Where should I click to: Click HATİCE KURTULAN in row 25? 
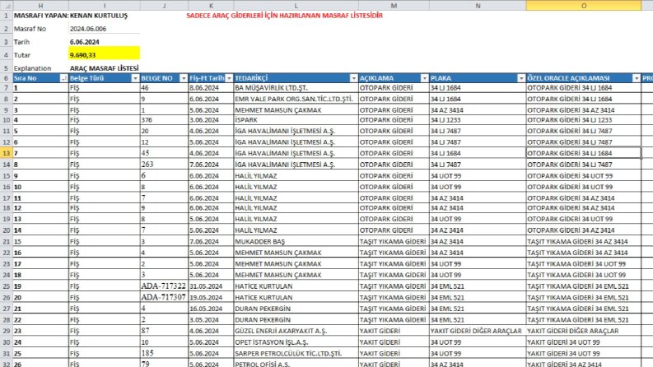[296, 286]
